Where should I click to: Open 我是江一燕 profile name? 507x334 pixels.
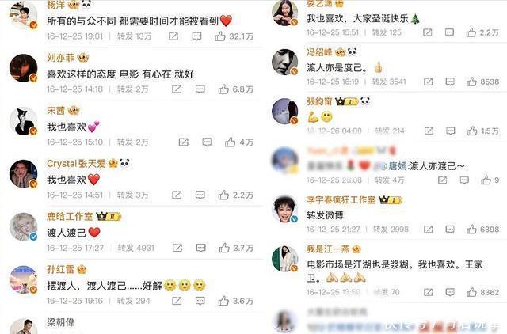[328, 249]
